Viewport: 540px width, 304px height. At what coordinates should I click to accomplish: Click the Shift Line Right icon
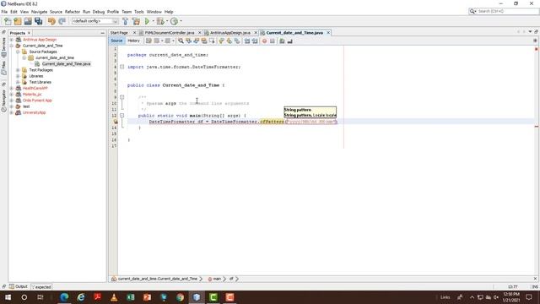pos(255,41)
